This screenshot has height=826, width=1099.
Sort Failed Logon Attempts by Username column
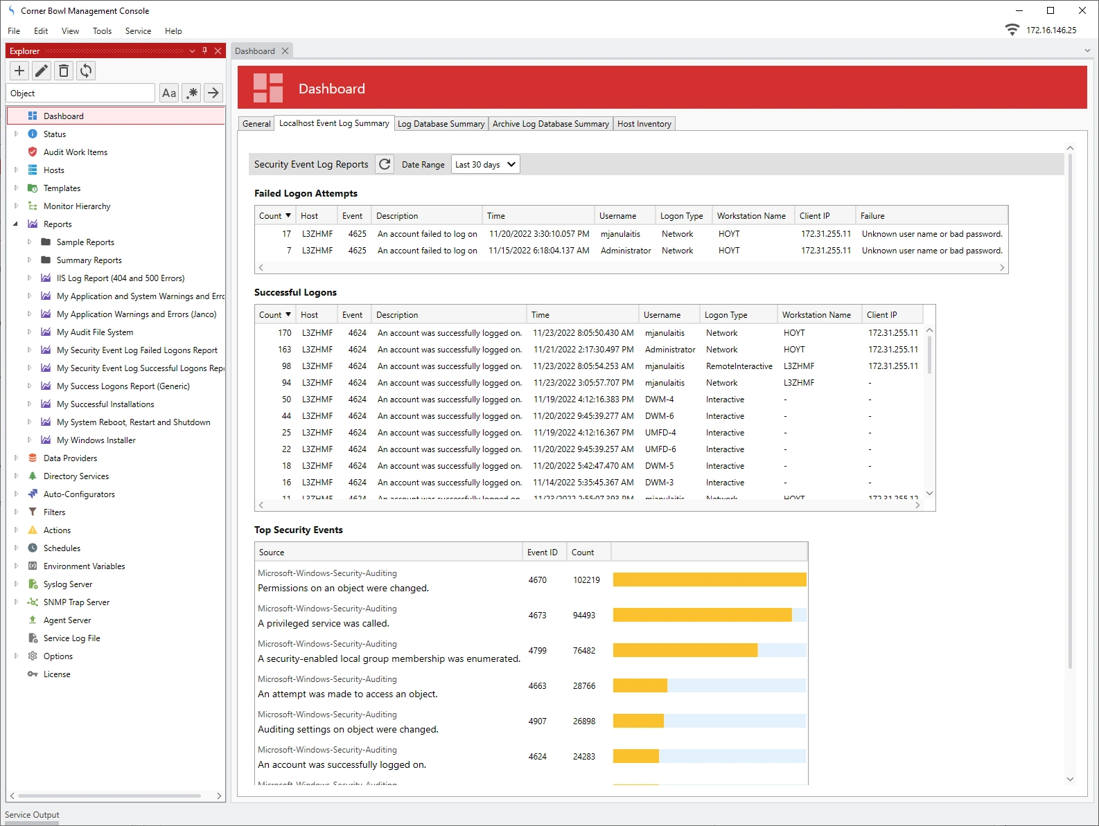617,216
